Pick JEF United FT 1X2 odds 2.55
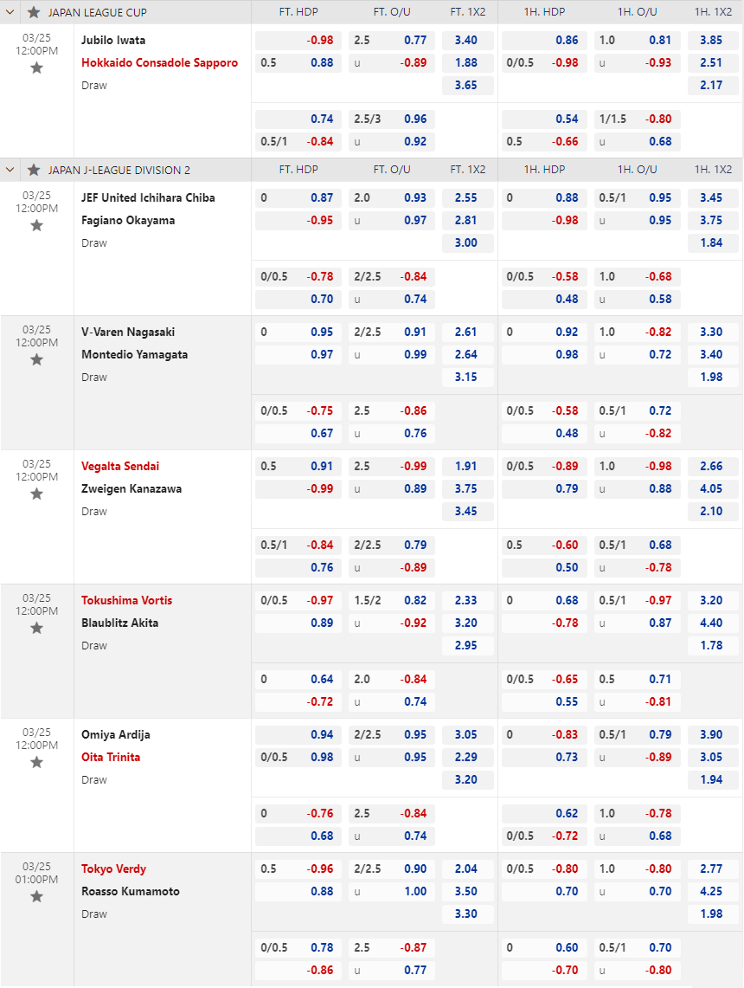Image resolution: width=744 pixels, height=988 pixels. point(468,197)
